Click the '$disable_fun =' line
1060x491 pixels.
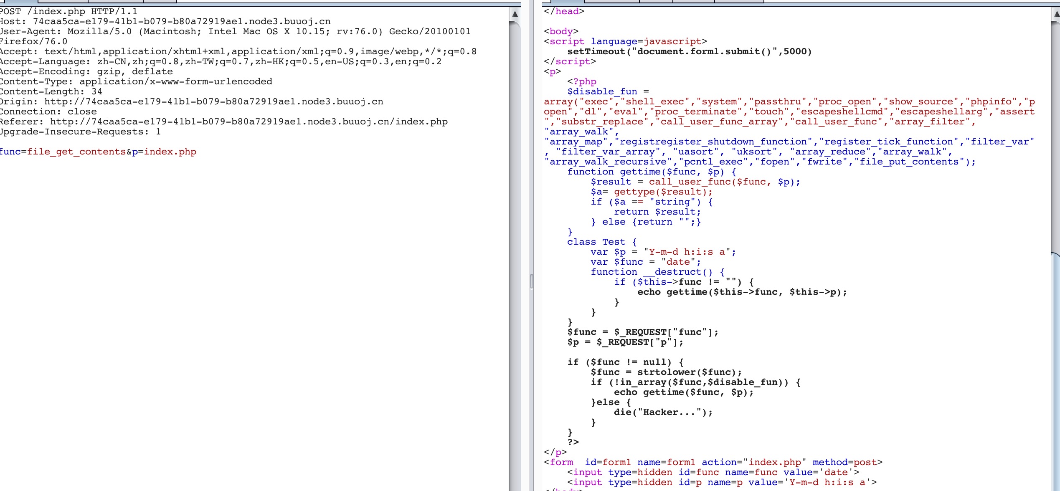[x=608, y=91]
